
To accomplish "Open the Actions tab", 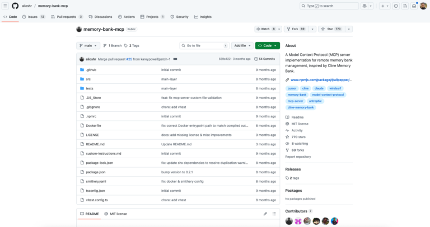I will (127, 17).
